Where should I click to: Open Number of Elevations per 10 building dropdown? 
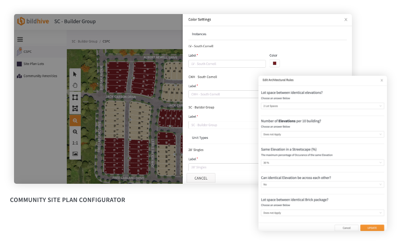[x=322, y=134]
